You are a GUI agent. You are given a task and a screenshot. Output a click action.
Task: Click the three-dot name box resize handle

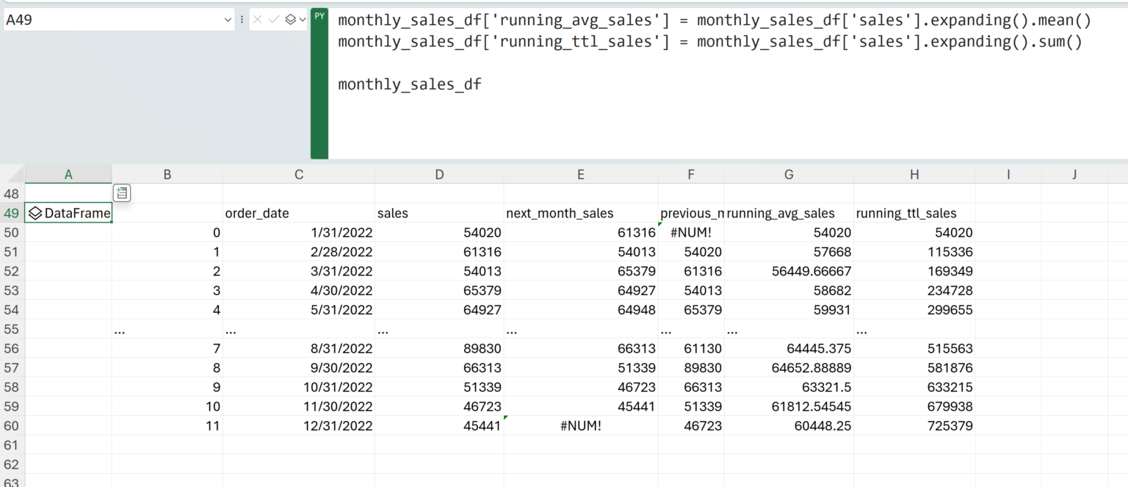pyautogui.click(x=242, y=20)
